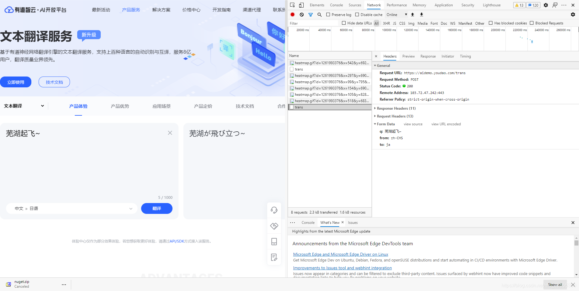579x291 pixels.
Task: Open Network panel settings gear icon
Action: [x=573, y=14]
